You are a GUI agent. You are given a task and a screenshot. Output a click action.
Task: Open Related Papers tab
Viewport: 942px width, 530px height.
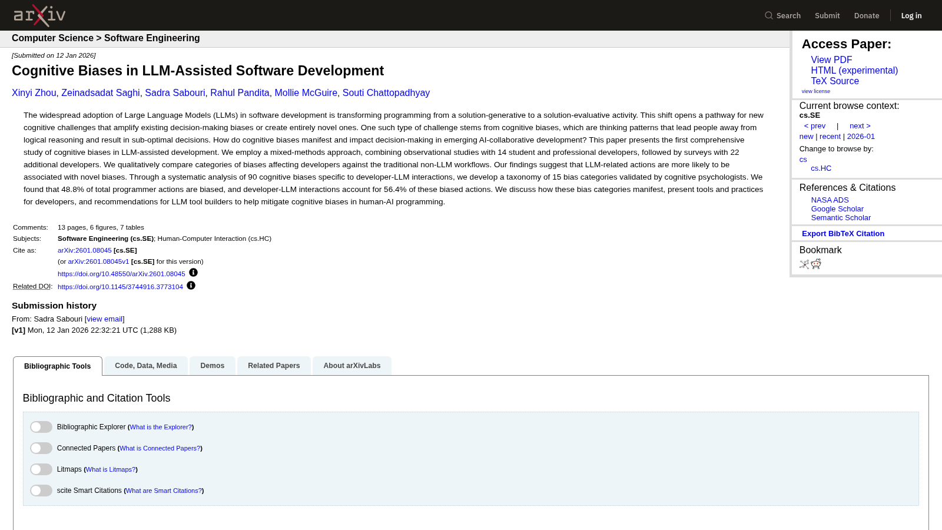tap(274, 366)
